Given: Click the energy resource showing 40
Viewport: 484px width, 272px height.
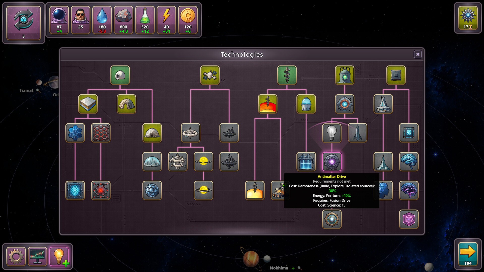Looking at the screenshot, I should point(166,20).
